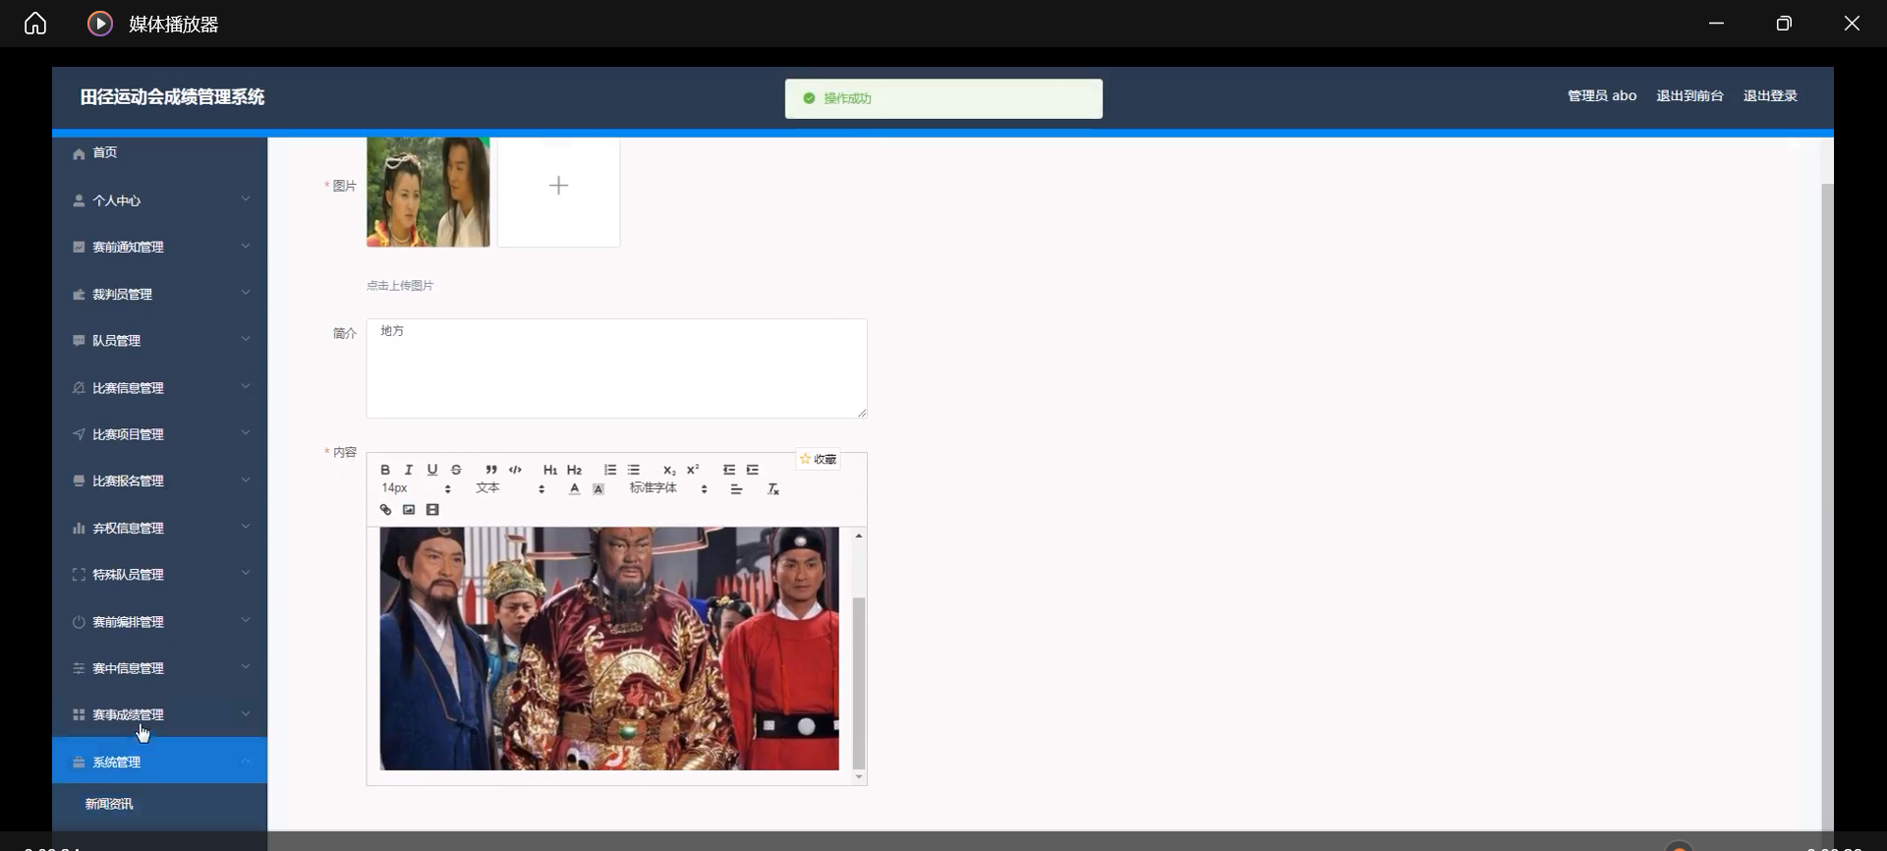Expand the 赛事成绩管理 sidebar menu

point(160,715)
